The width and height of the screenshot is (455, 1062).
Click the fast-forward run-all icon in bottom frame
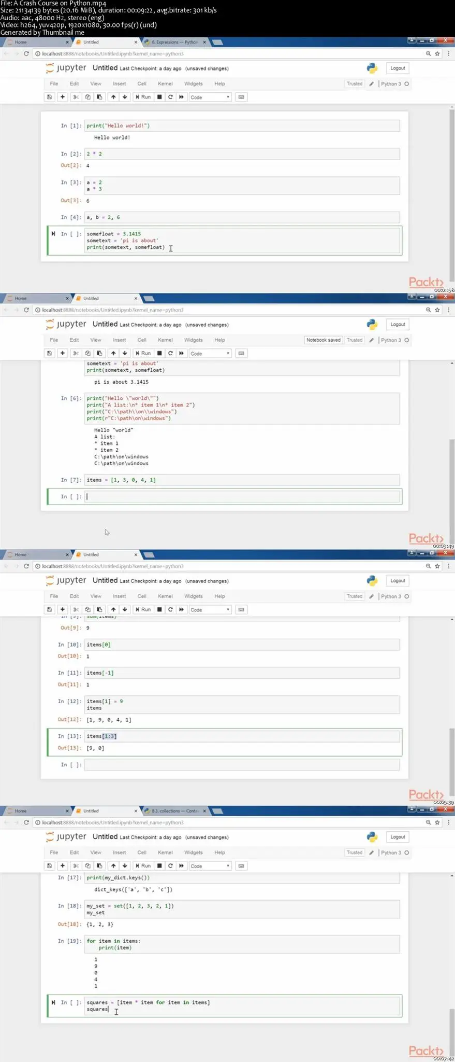pyautogui.click(x=181, y=865)
